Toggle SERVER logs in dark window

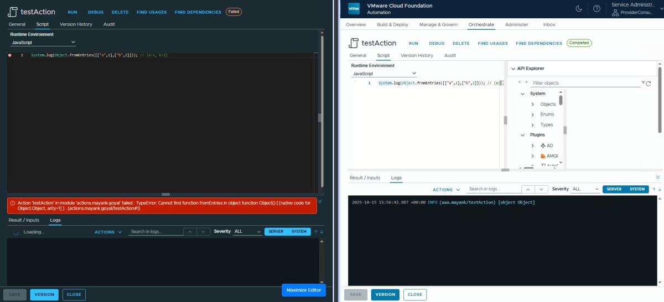(276, 232)
